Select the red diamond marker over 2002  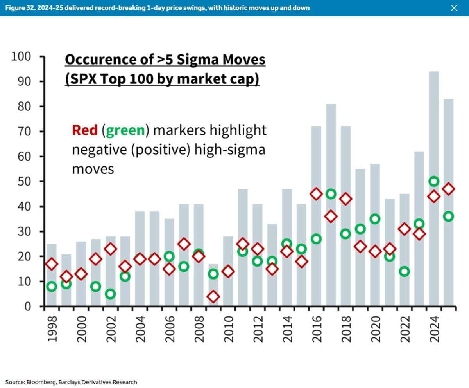click(x=110, y=249)
